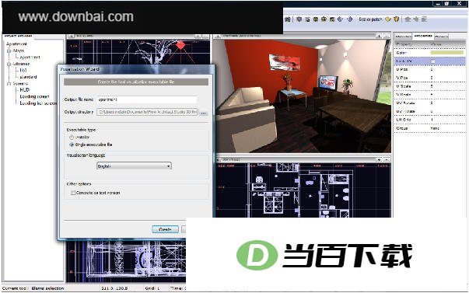Select the Installer radio option

pyautogui.click(x=72, y=138)
